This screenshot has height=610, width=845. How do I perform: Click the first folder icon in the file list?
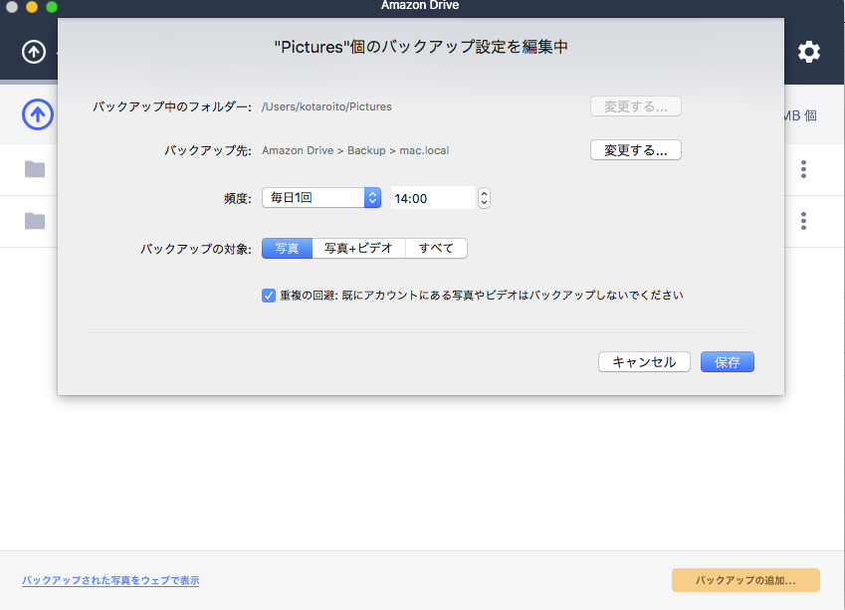click(x=34, y=169)
